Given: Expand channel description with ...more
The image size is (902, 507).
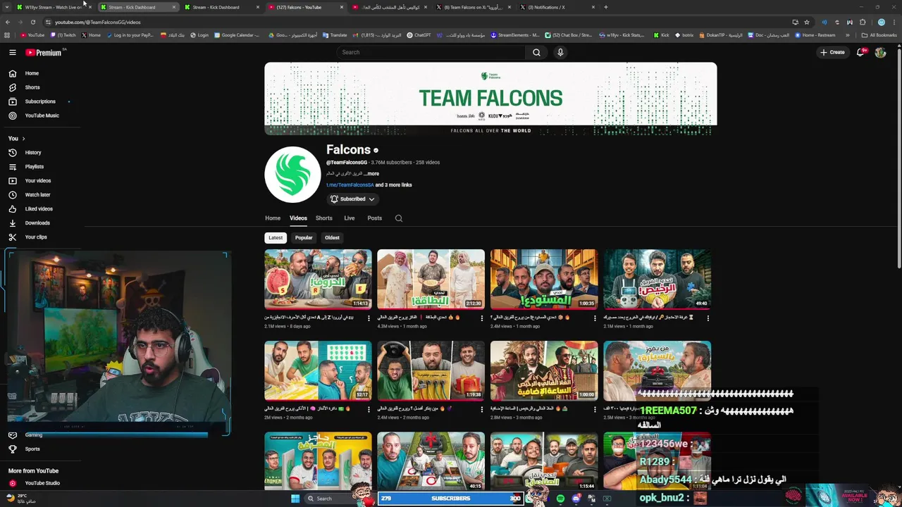Looking at the screenshot, I should tap(372, 173).
